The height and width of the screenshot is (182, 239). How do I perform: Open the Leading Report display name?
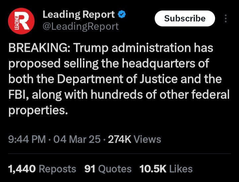(79, 15)
